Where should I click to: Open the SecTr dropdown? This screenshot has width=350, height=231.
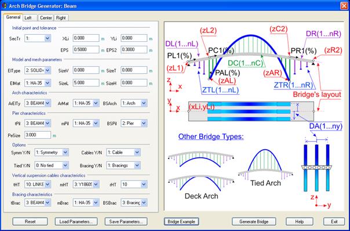click(38, 38)
